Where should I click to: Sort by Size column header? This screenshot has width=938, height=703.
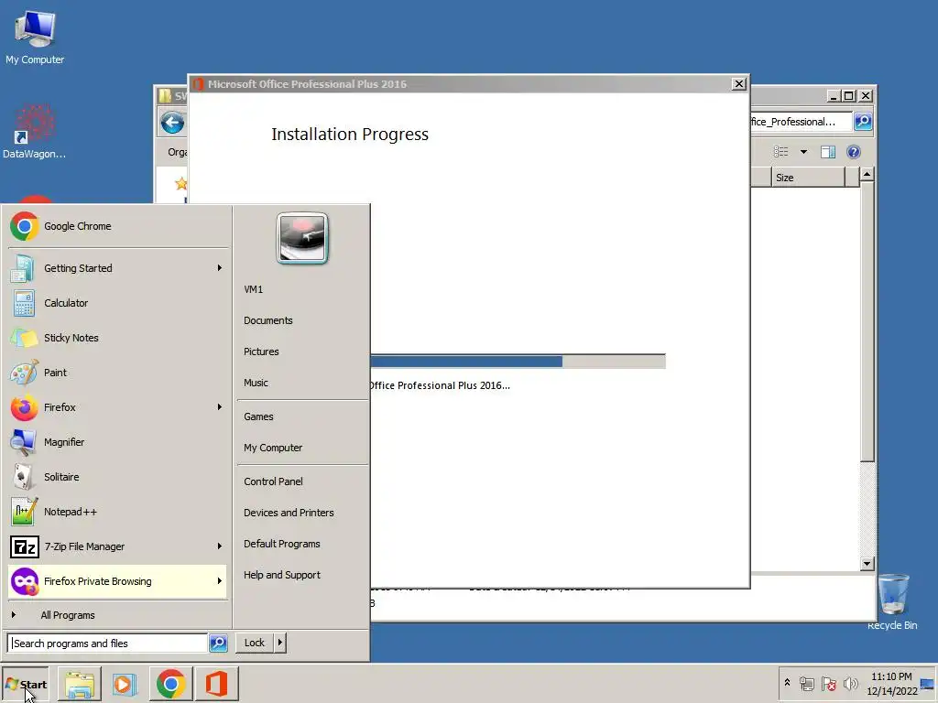click(x=808, y=178)
